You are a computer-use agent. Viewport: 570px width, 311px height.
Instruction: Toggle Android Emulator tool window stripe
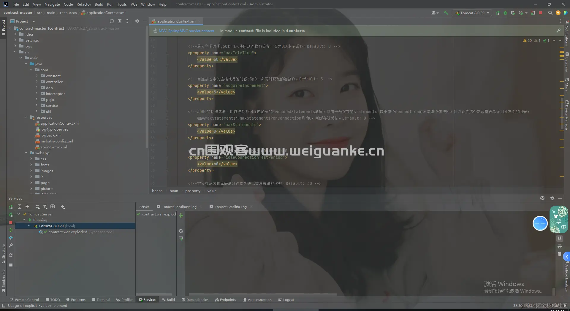567,277
